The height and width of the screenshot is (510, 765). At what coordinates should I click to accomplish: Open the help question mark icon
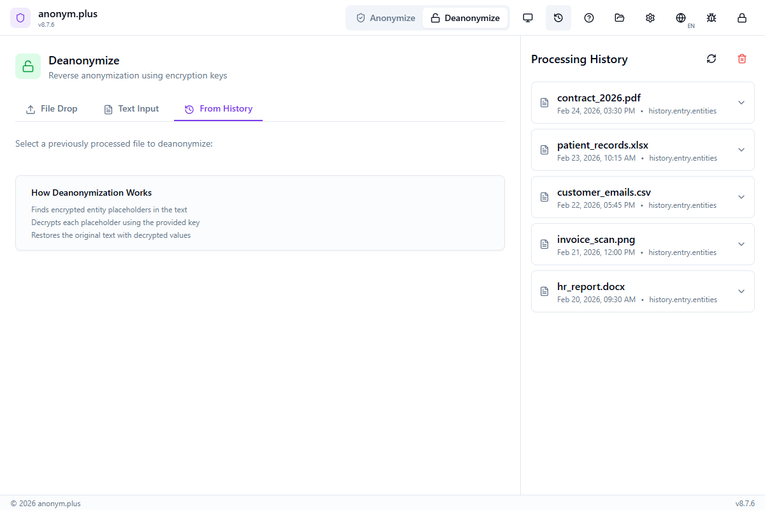pyautogui.click(x=589, y=18)
